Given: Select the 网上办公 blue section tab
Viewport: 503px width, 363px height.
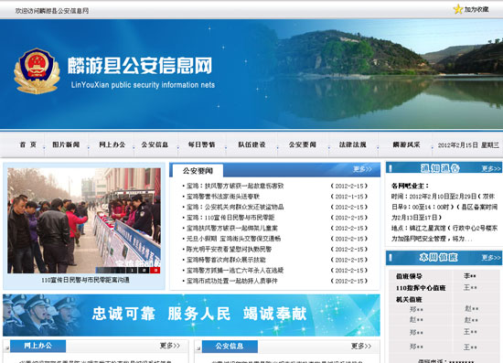Looking at the screenshot, I should (x=37, y=346).
